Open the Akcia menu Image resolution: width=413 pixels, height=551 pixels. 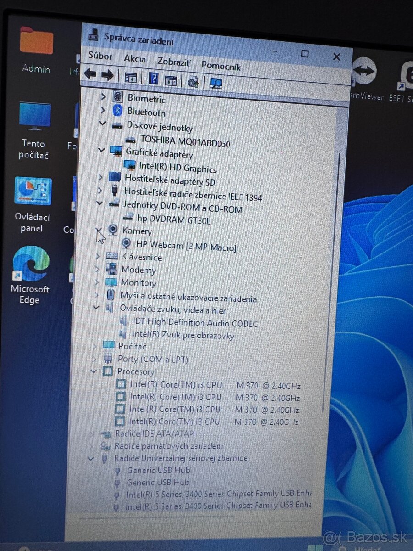point(135,59)
